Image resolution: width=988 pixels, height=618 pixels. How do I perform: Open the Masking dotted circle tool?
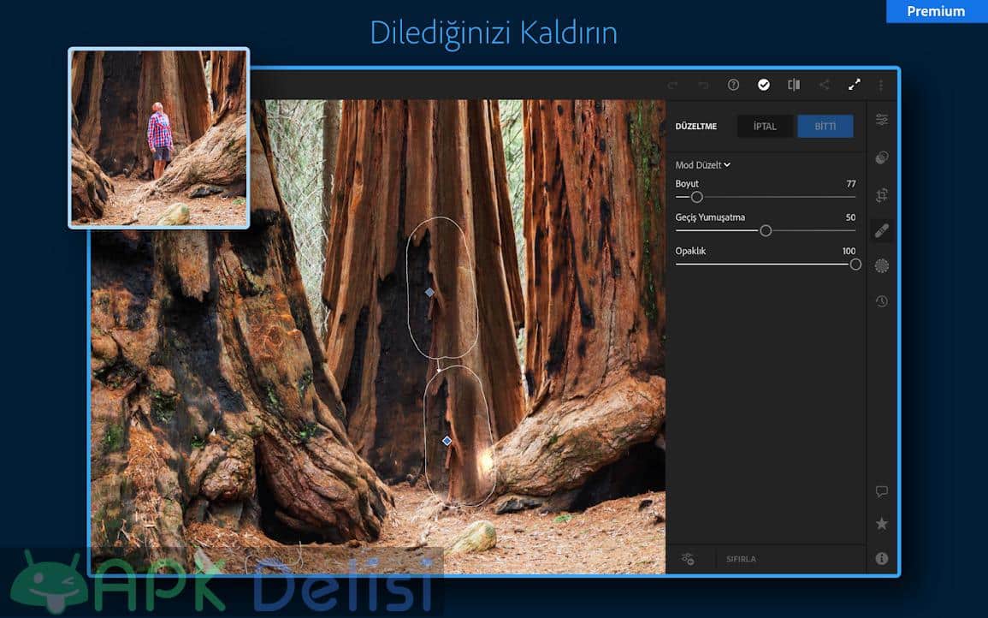[x=881, y=266]
